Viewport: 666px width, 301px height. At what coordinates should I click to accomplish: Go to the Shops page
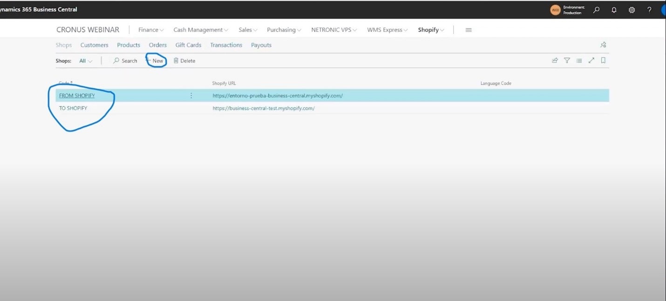64,45
